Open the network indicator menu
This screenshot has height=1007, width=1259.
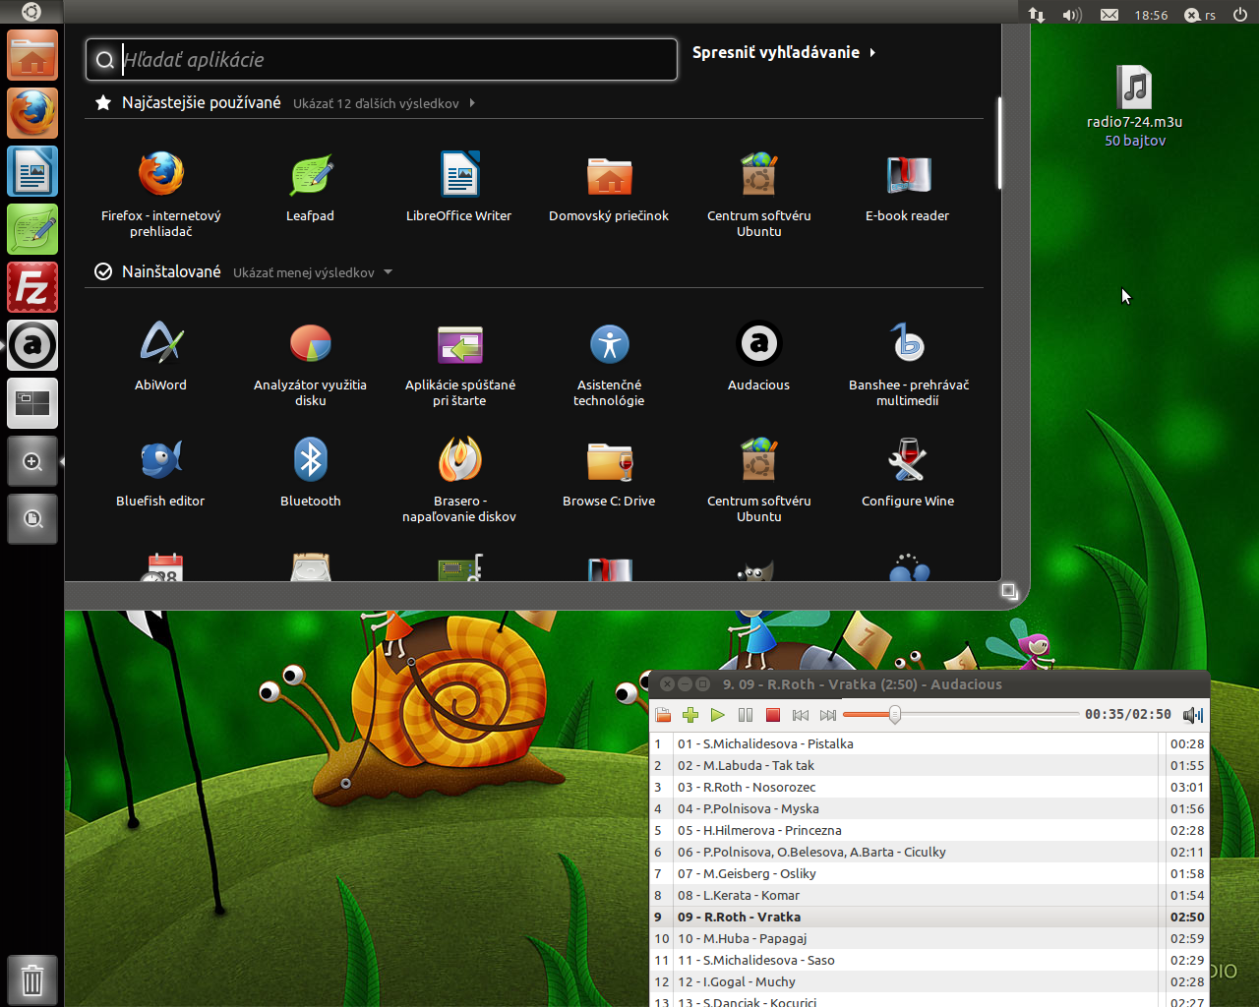coord(1037,15)
